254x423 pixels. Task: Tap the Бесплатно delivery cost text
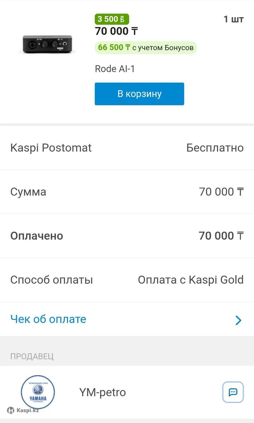tap(215, 148)
